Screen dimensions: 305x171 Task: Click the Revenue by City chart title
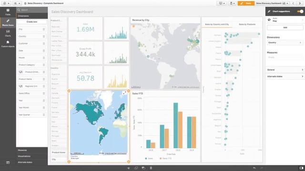click(141, 20)
